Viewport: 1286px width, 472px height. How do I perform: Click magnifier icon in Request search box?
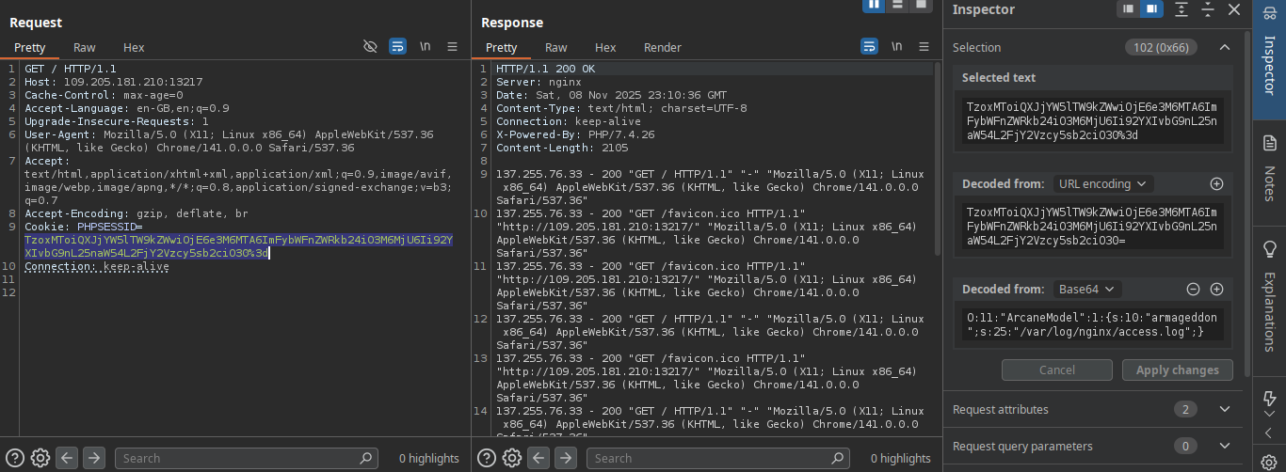coord(366,458)
